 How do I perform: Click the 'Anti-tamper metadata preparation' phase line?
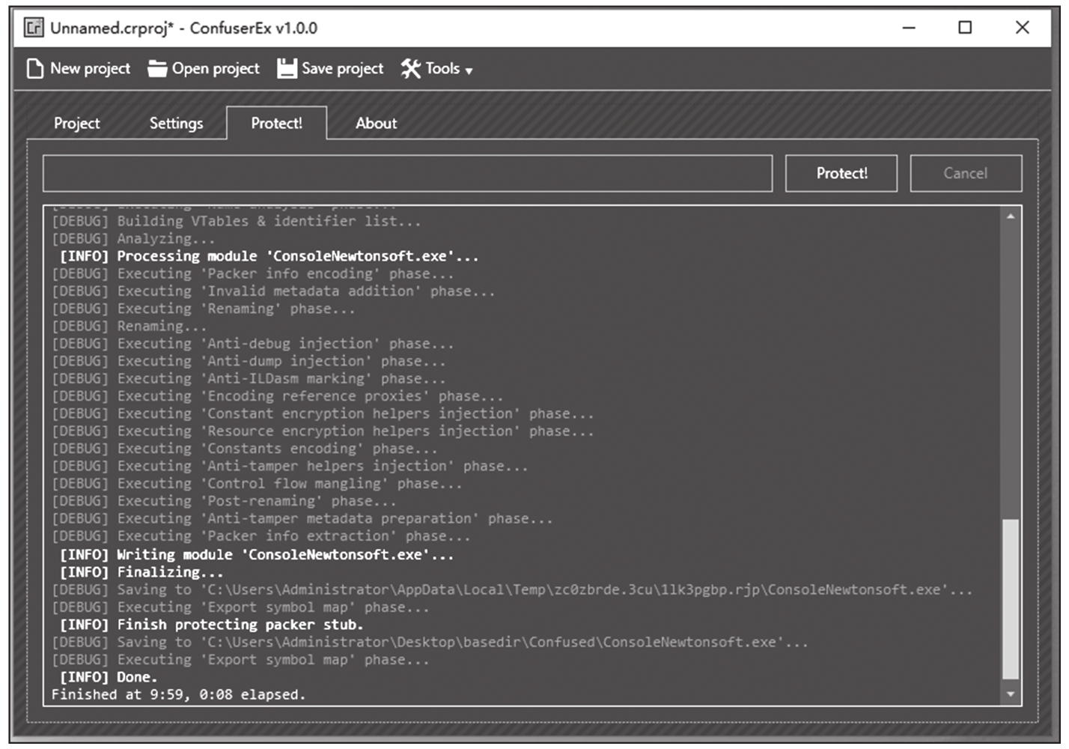[x=302, y=518]
